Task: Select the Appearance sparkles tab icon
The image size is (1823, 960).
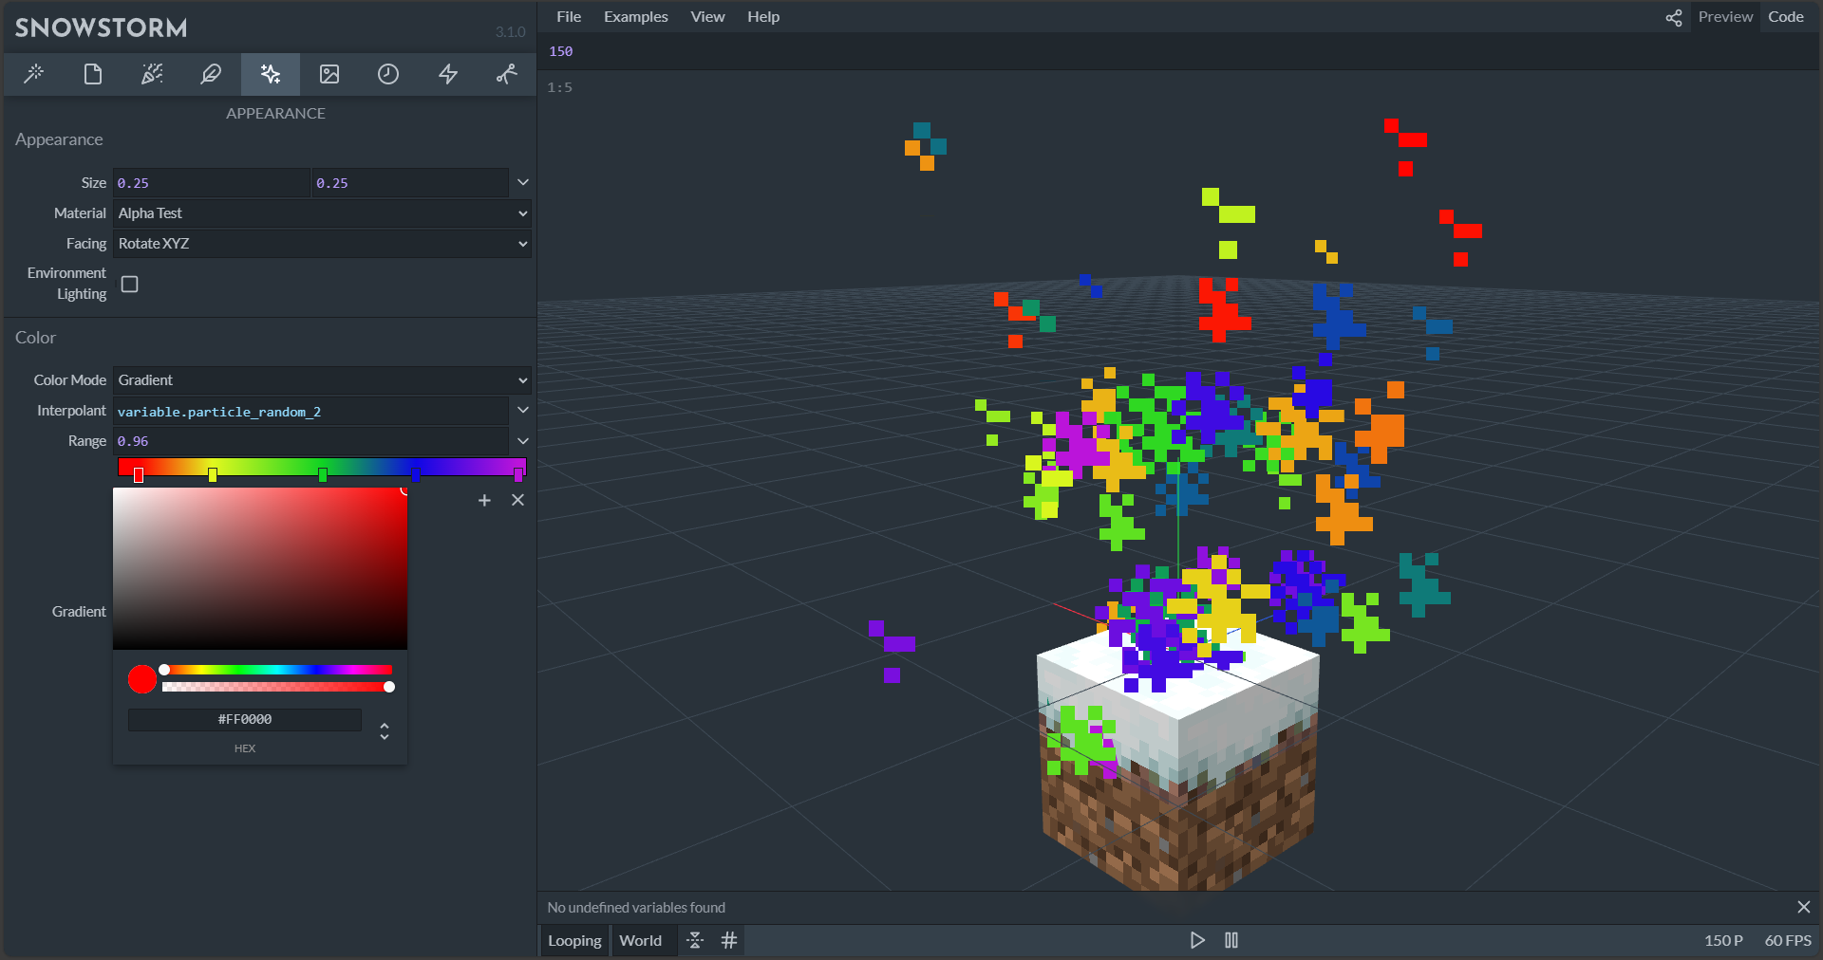Action: point(271,74)
